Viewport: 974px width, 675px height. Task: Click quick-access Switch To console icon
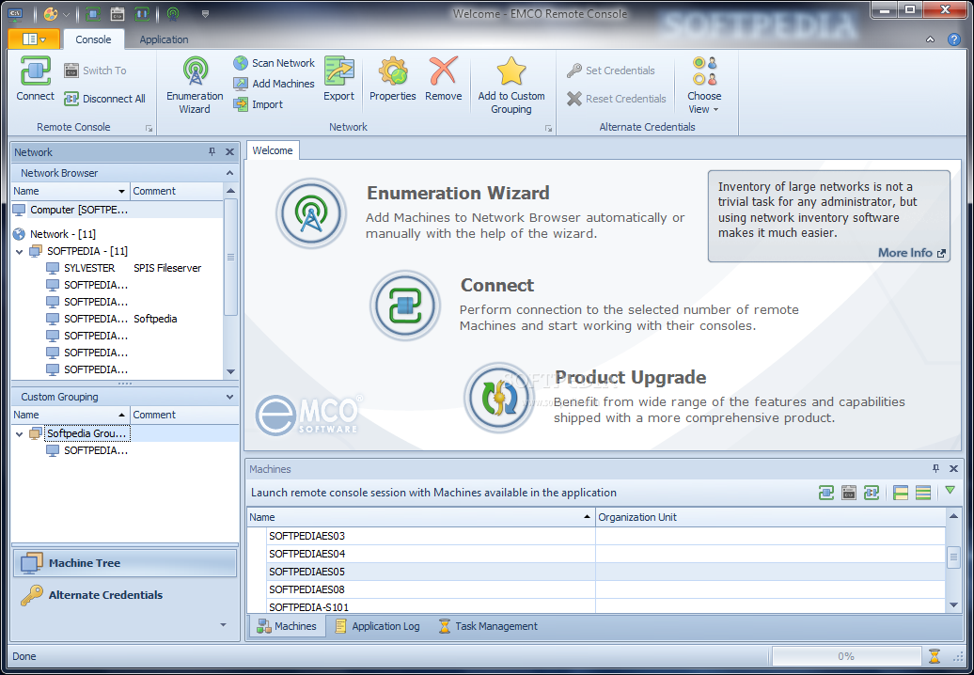[117, 14]
